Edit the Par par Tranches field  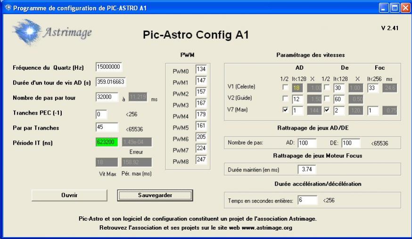[107, 127]
